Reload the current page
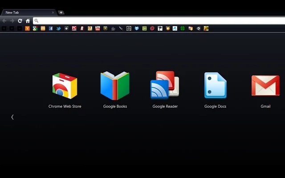This screenshot has width=285, height=178. 20,21
